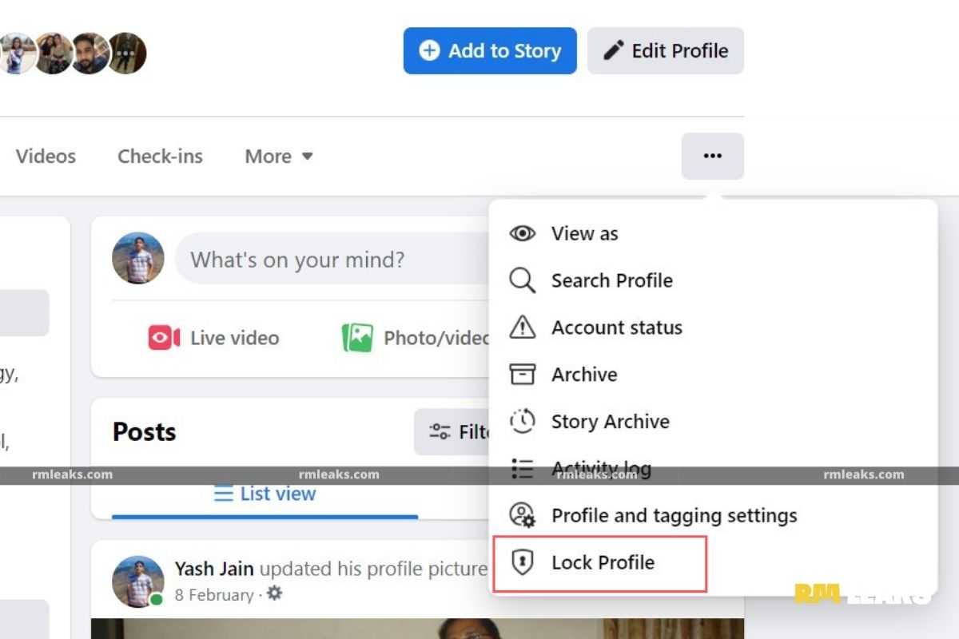
Task: Click the rightmost friend avatar thumbnail
Action: point(126,54)
